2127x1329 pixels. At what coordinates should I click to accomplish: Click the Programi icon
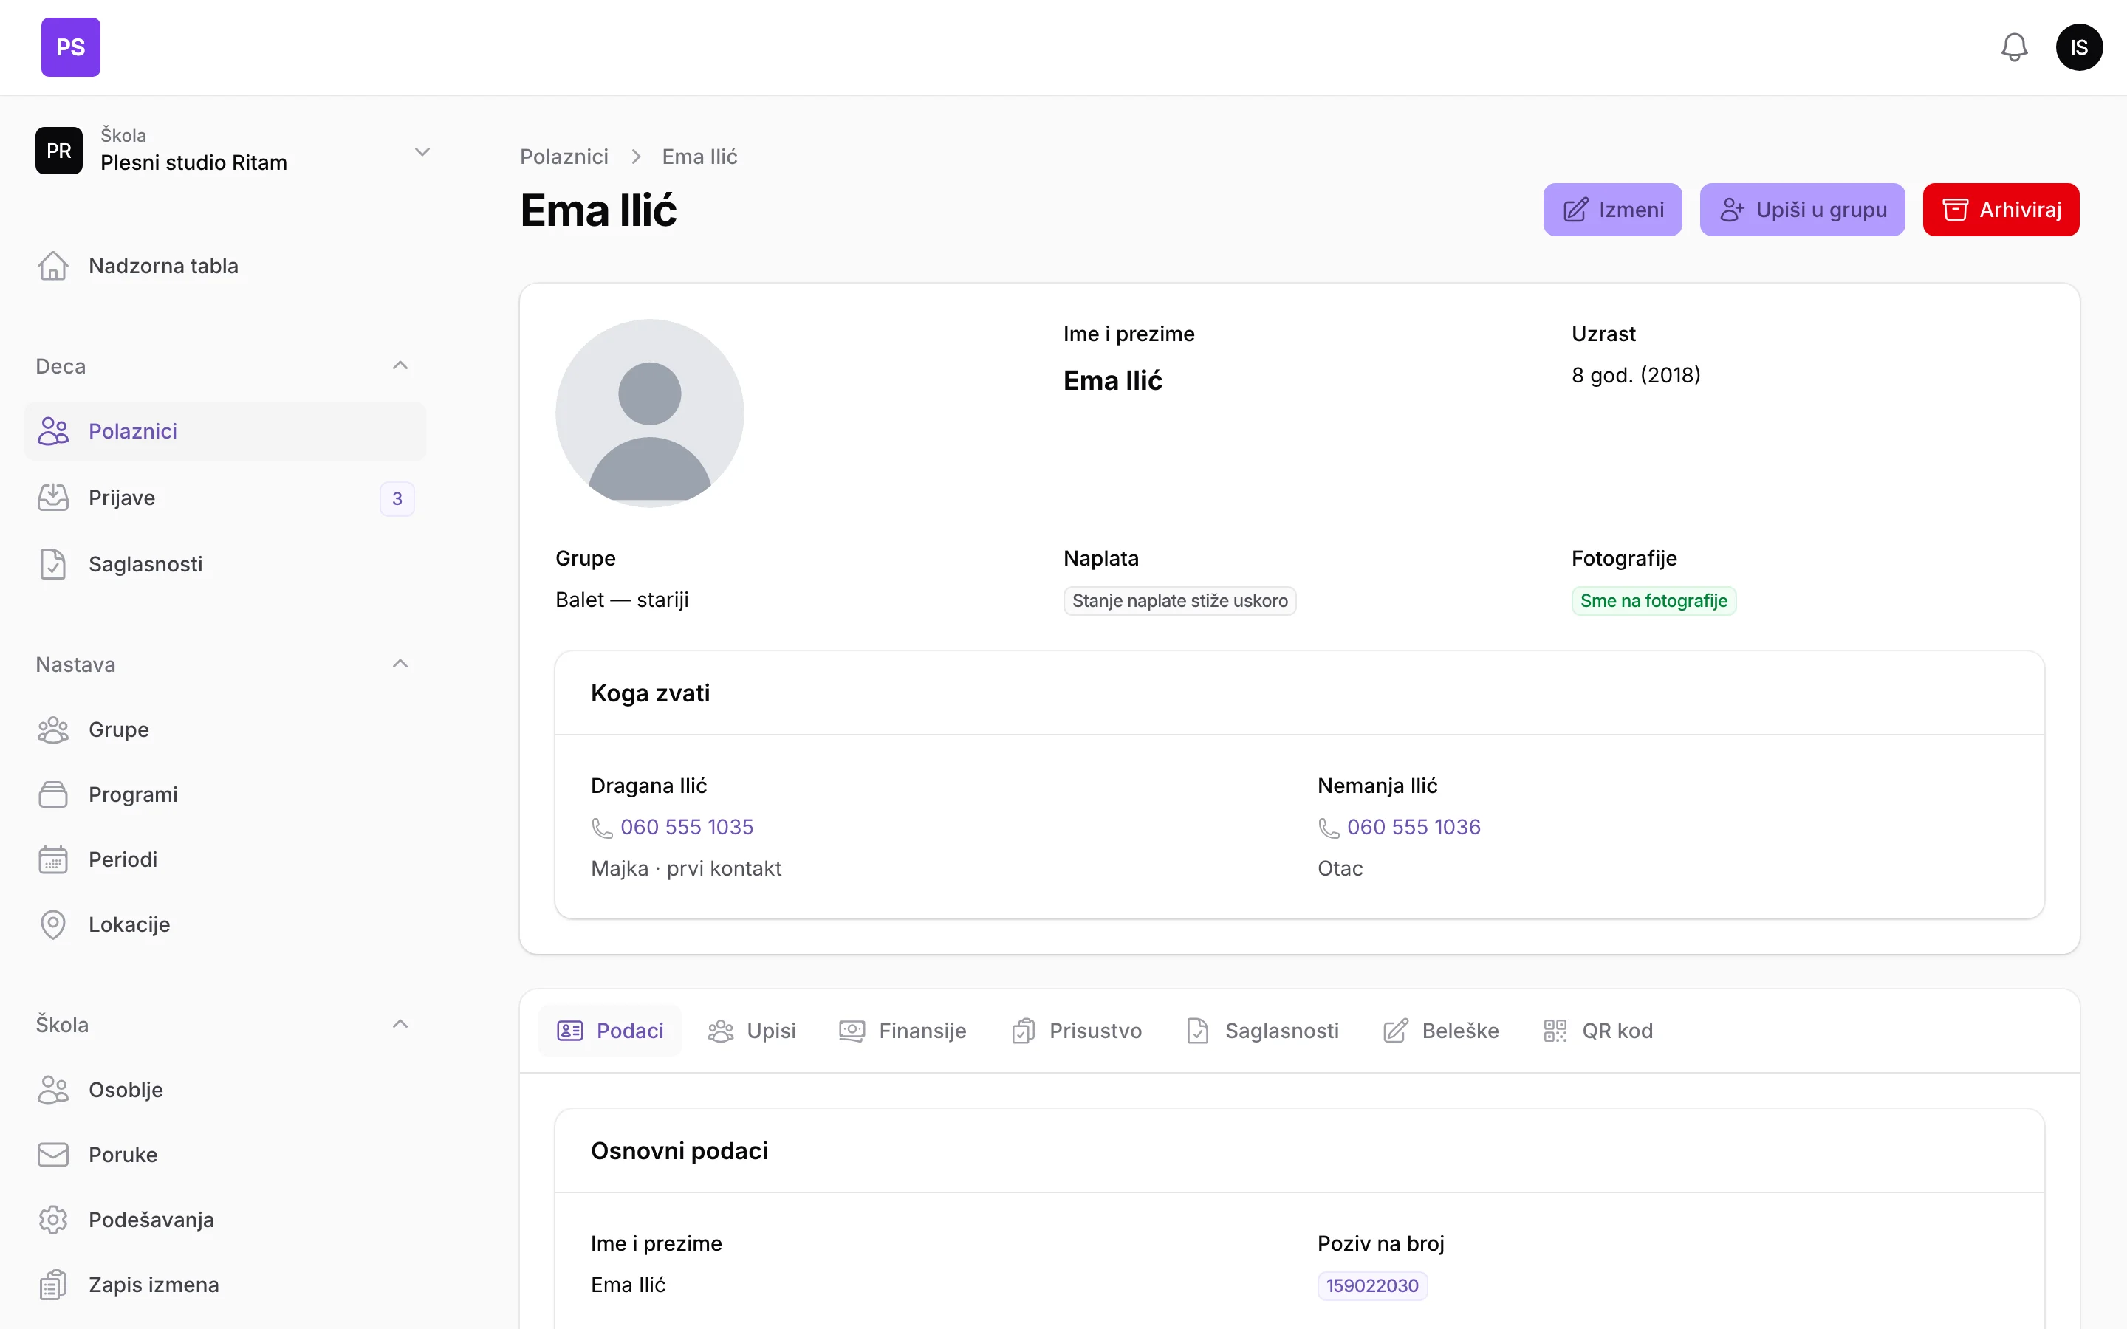coord(52,794)
